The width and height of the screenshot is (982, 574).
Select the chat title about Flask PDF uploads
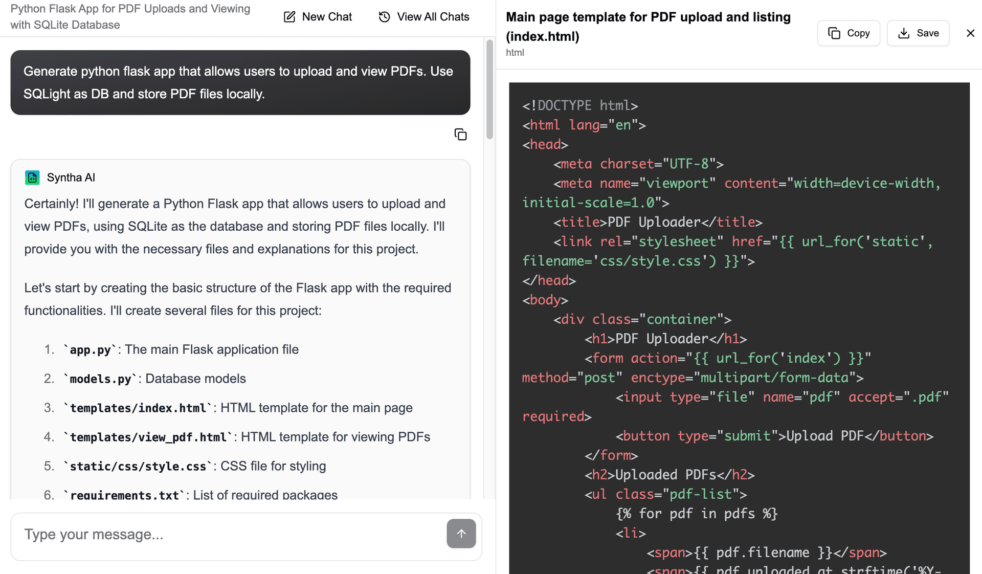pyautogui.click(x=130, y=16)
